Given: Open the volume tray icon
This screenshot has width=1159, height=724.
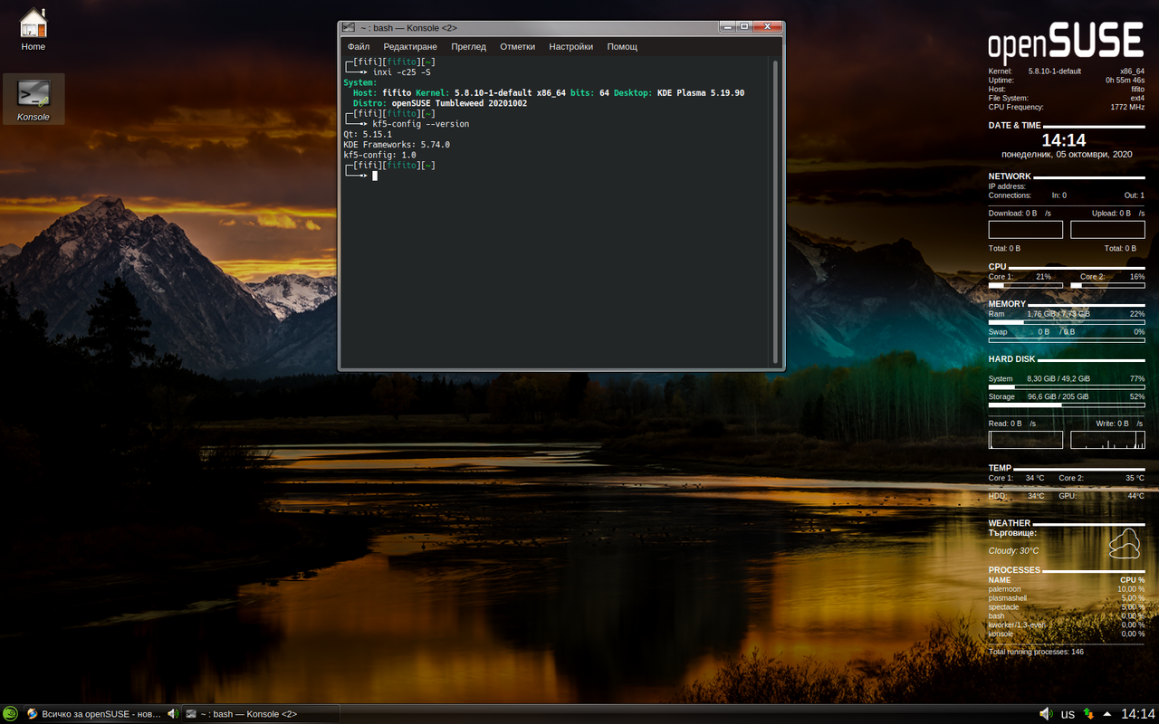Looking at the screenshot, I should pyautogui.click(x=1046, y=714).
